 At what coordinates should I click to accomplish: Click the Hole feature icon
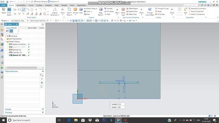click(x=81, y=10)
